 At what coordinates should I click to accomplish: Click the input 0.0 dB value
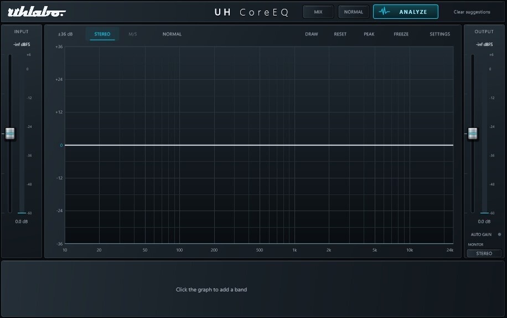tap(22, 222)
